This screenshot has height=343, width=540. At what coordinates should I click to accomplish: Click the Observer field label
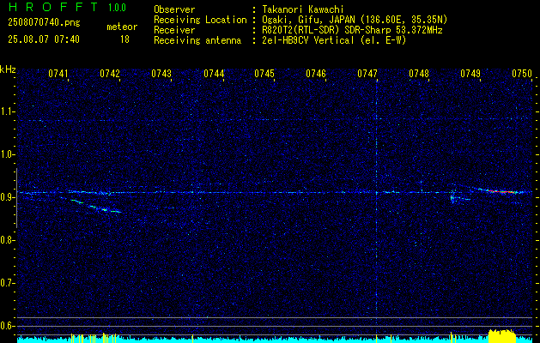click(x=174, y=9)
